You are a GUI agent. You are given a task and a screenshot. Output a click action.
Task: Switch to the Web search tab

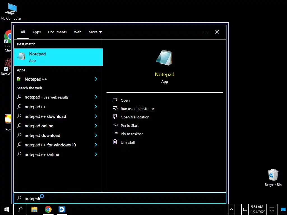78,32
